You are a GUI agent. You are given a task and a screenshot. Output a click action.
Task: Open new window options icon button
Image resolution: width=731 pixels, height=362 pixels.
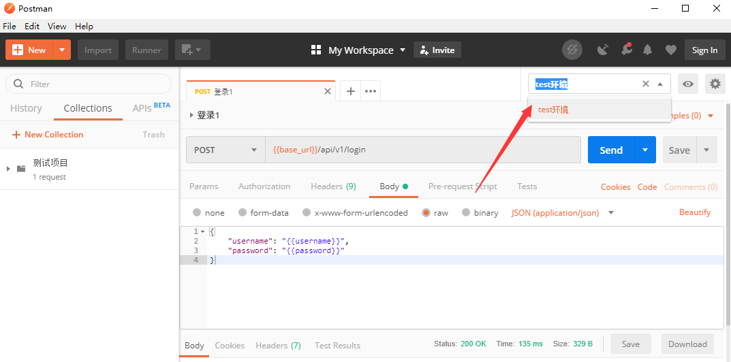(192, 50)
